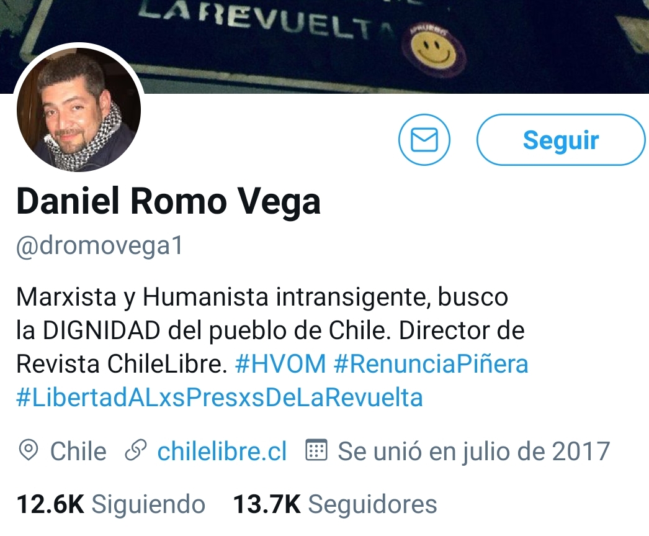Click the @dromovega1 handle
The width and height of the screenshot is (649, 536).
click(99, 246)
